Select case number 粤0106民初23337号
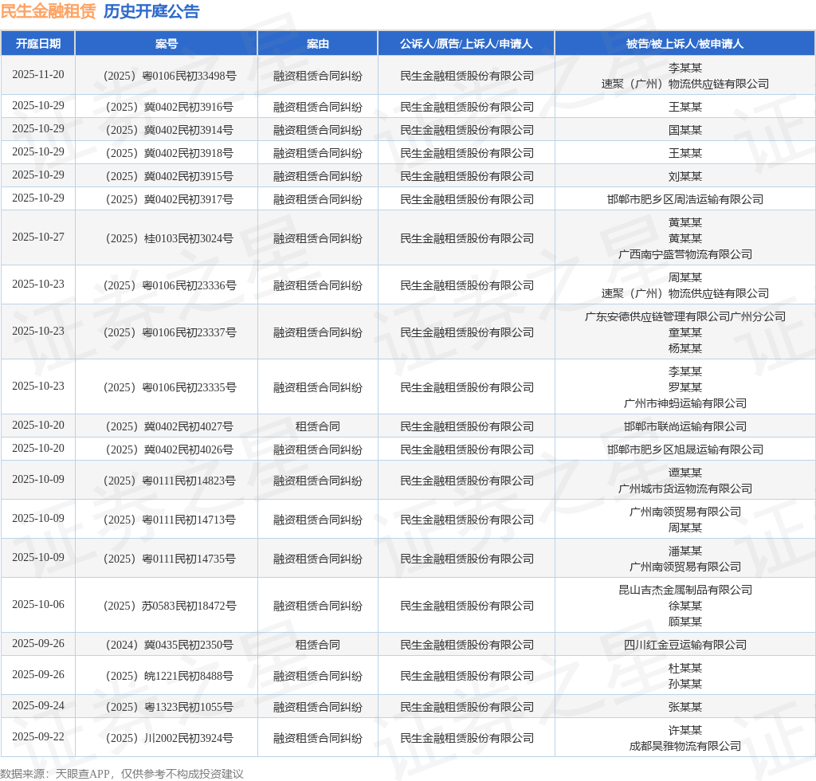Screen dimensions: 816x781 point(170,332)
